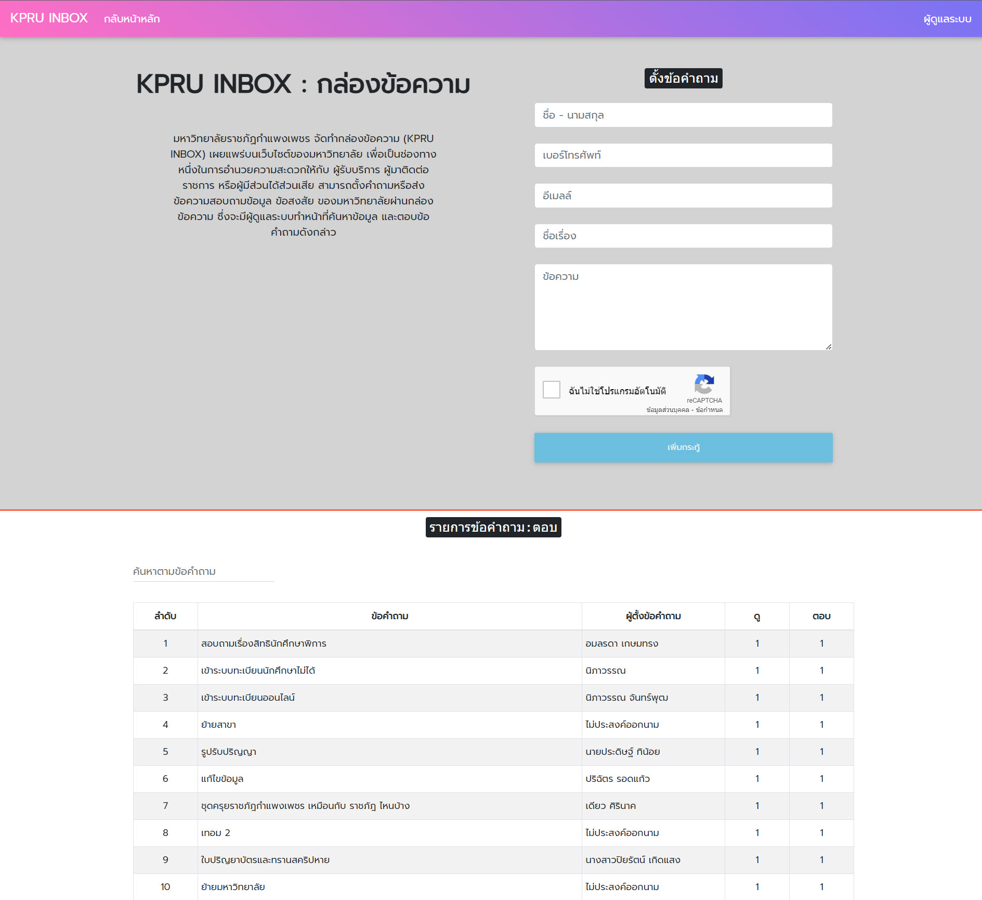Click asker name อมรดา เกษมทรง
The height and width of the screenshot is (900, 982).
pyautogui.click(x=622, y=644)
